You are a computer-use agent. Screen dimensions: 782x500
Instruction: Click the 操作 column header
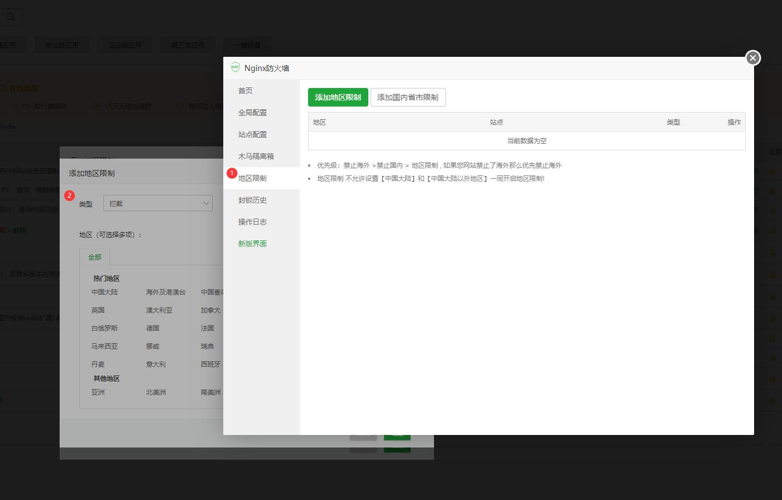click(734, 122)
